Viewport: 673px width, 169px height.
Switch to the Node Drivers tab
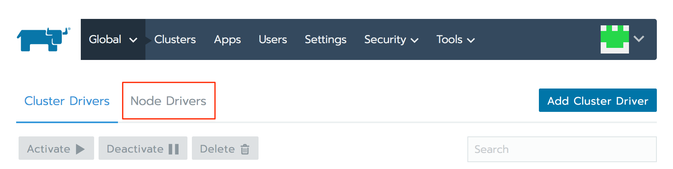point(168,101)
